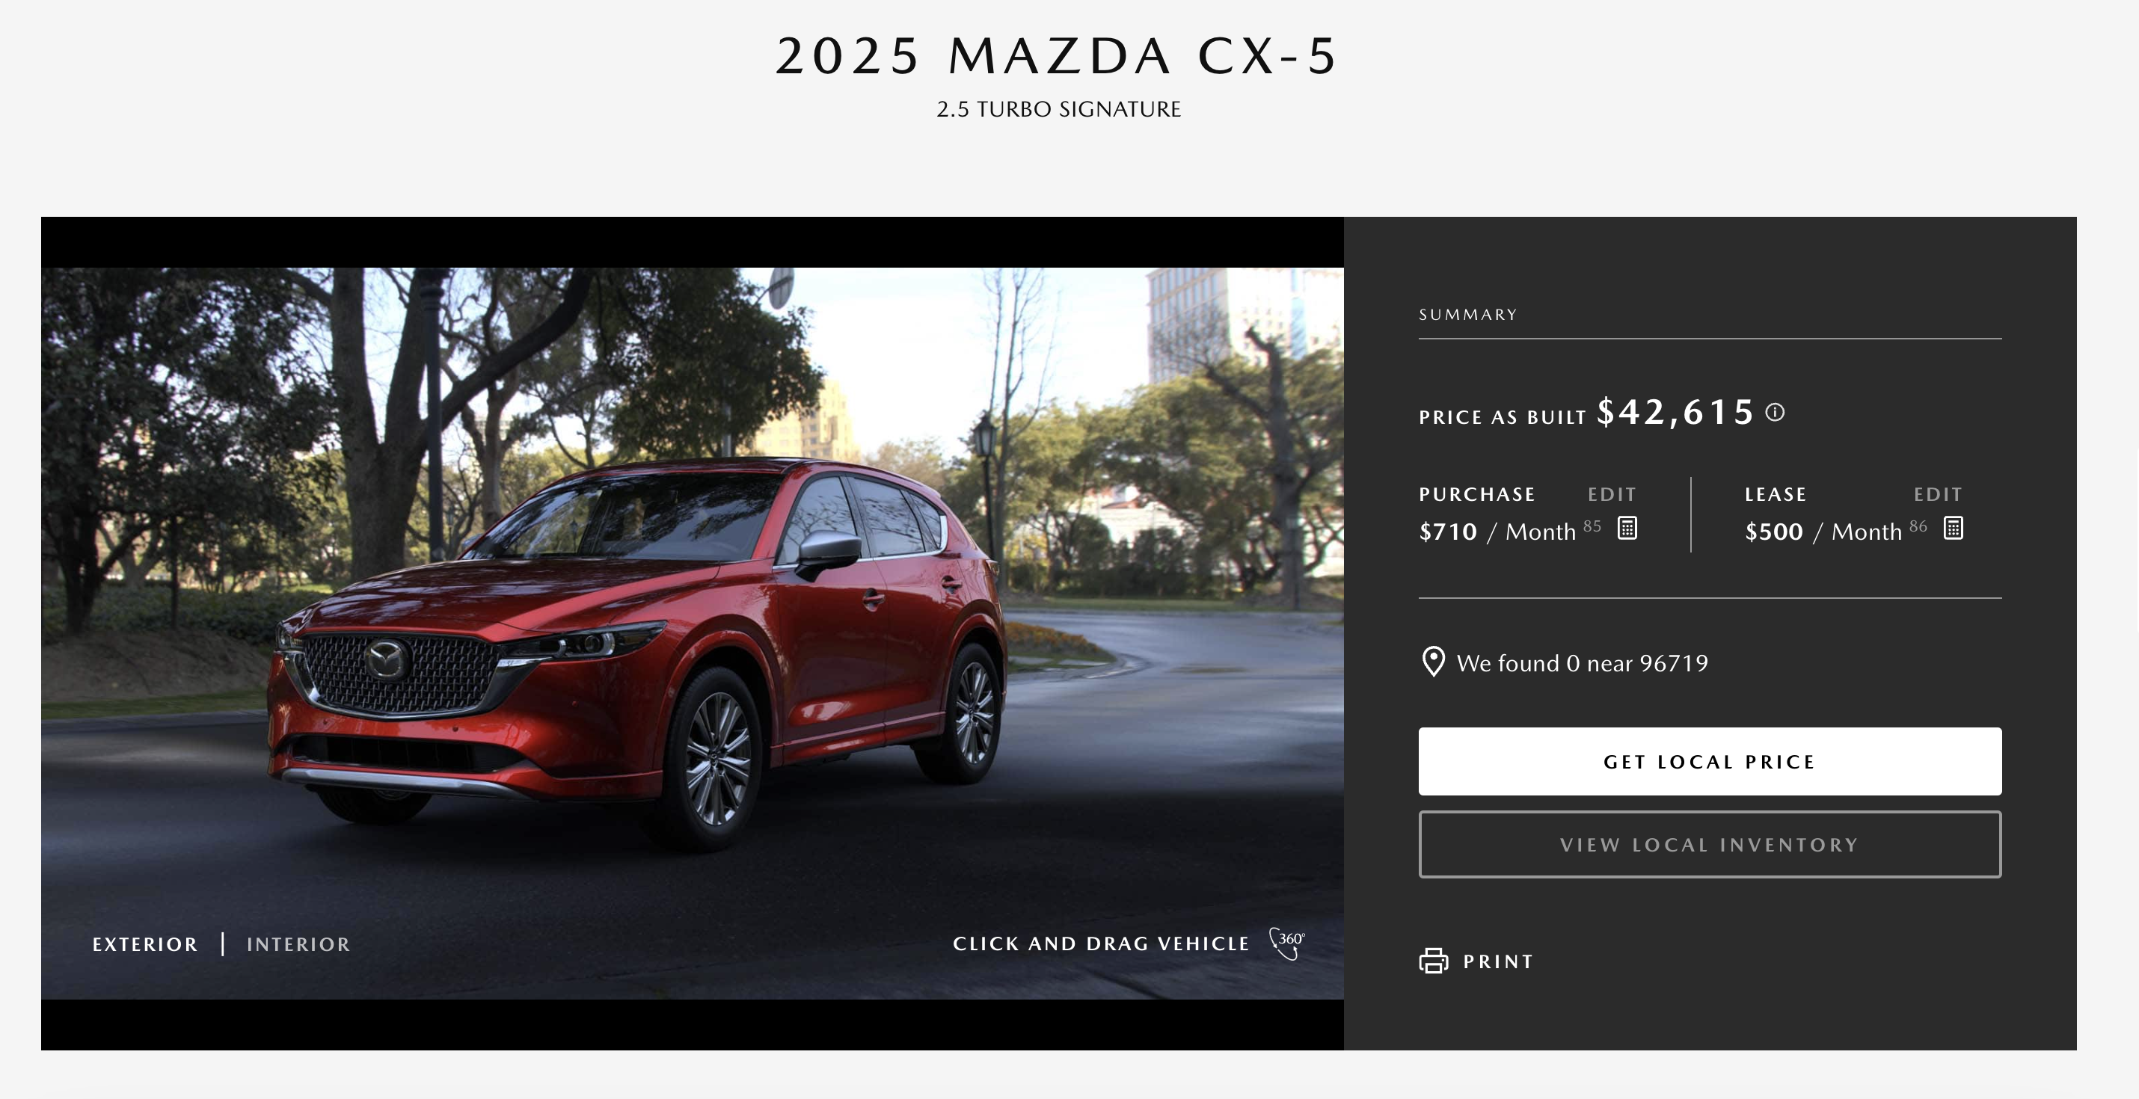Click the View Local Inventory button
This screenshot has width=2139, height=1099.
(1710, 844)
